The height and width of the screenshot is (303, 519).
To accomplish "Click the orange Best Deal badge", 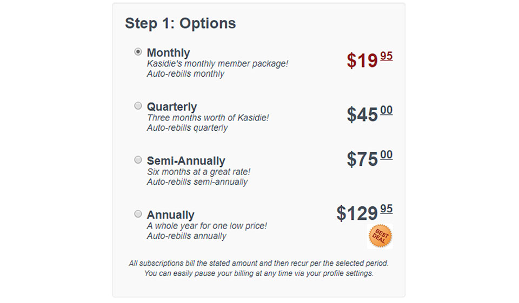I will click(x=380, y=236).
